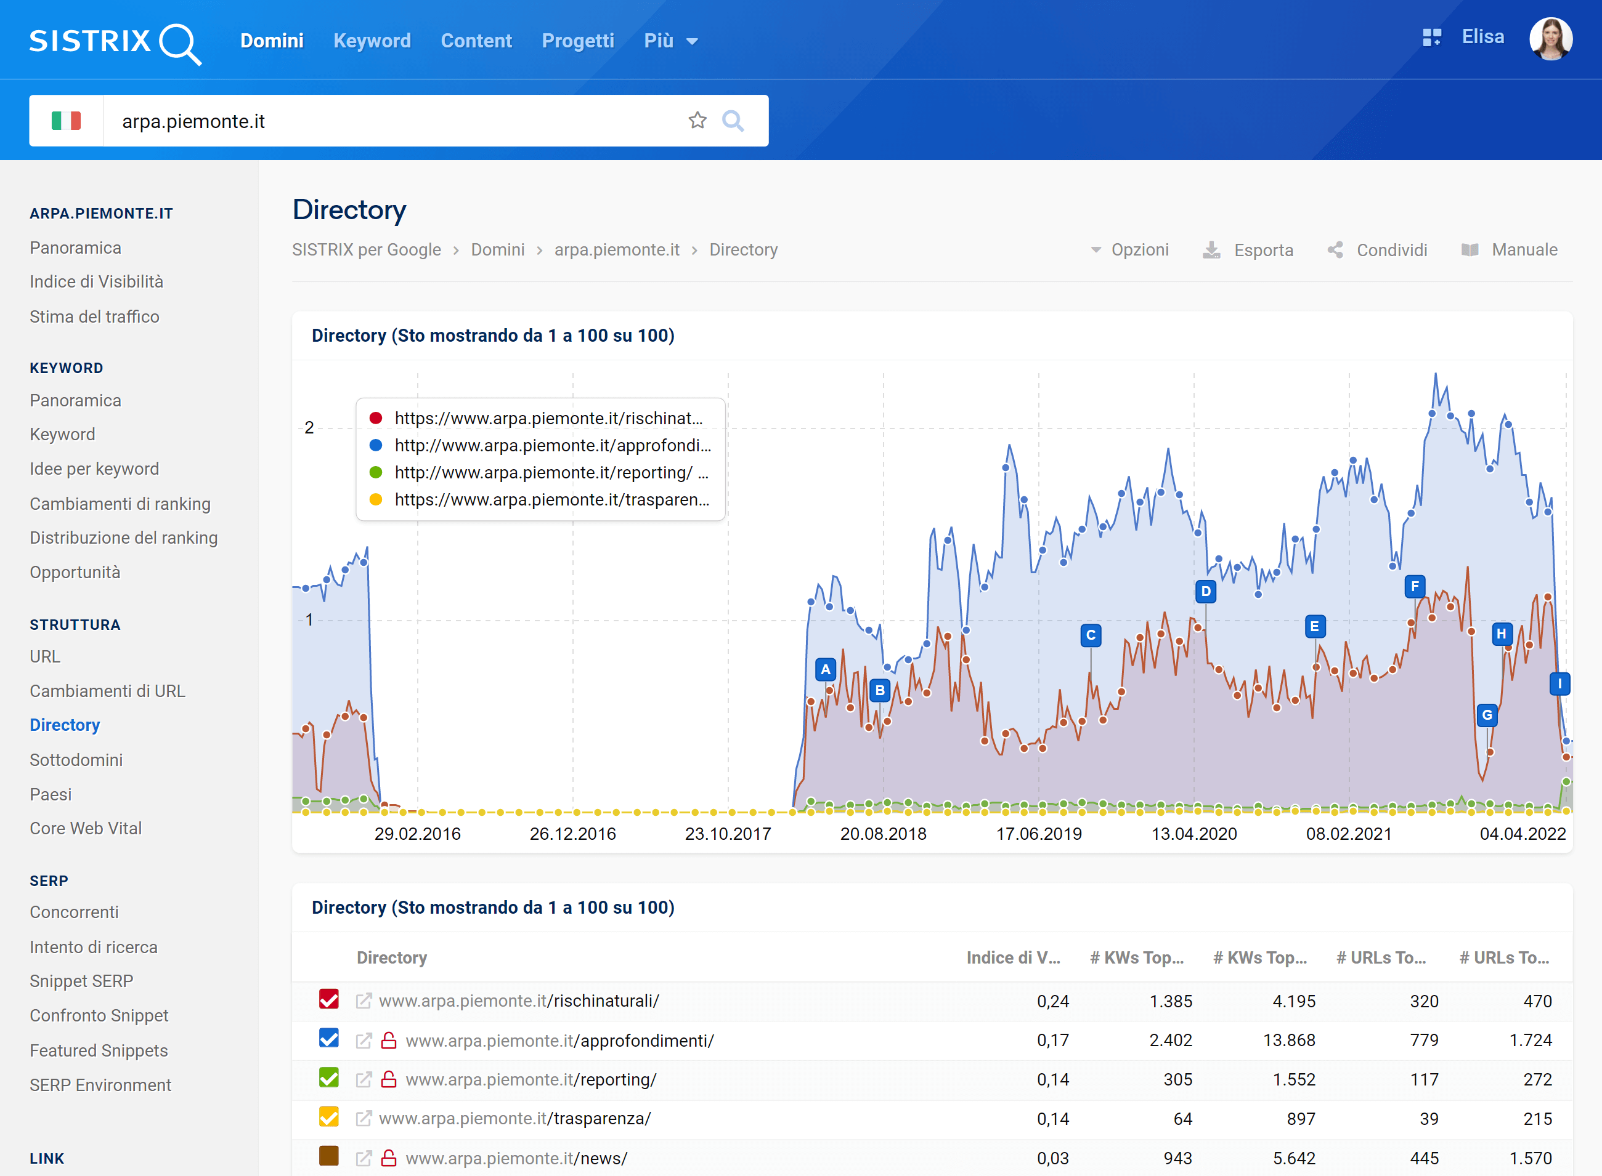Open Core Web Vital sidebar link
Viewport: 1602px width, 1176px height.
(x=86, y=829)
